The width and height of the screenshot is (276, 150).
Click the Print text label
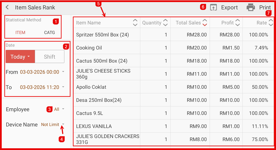(x=265, y=7)
